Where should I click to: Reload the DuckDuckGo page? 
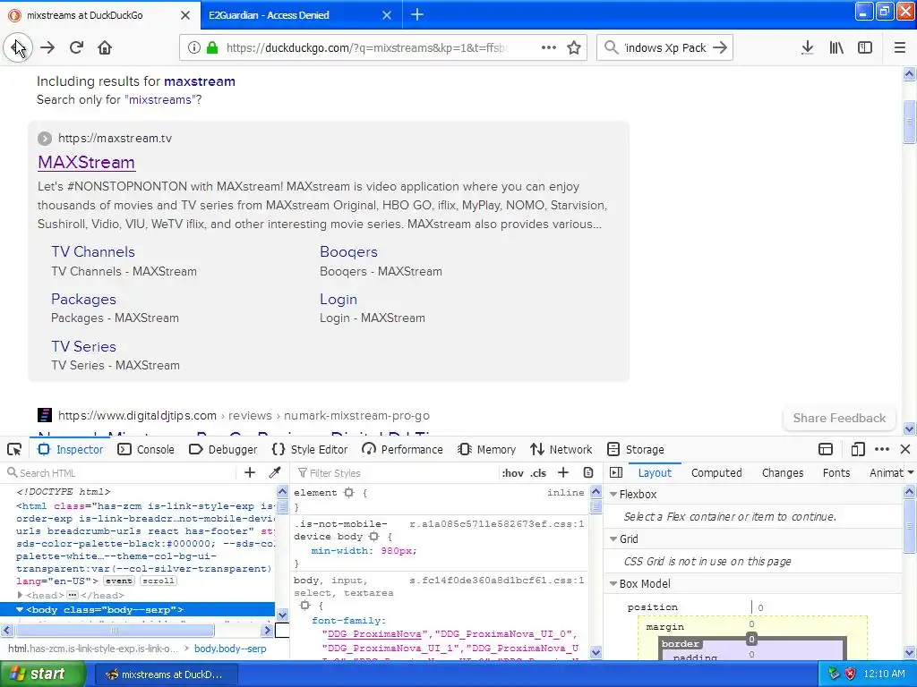pyautogui.click(x=76, y=47)
